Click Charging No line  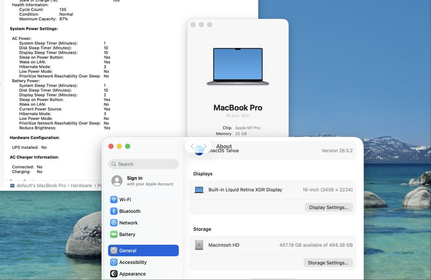(x=27, y=172)
